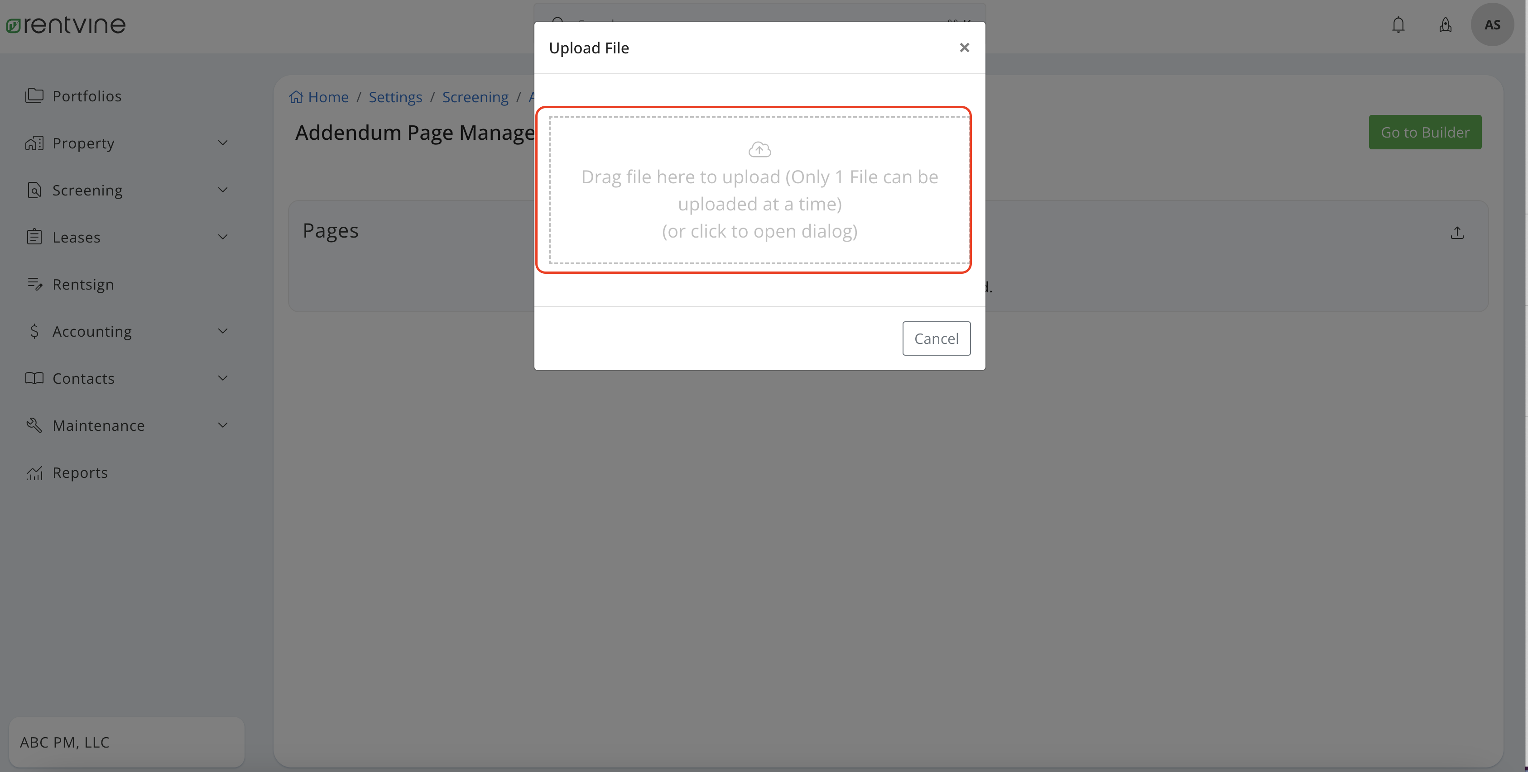Expand the Accounting section

(222, 331)
